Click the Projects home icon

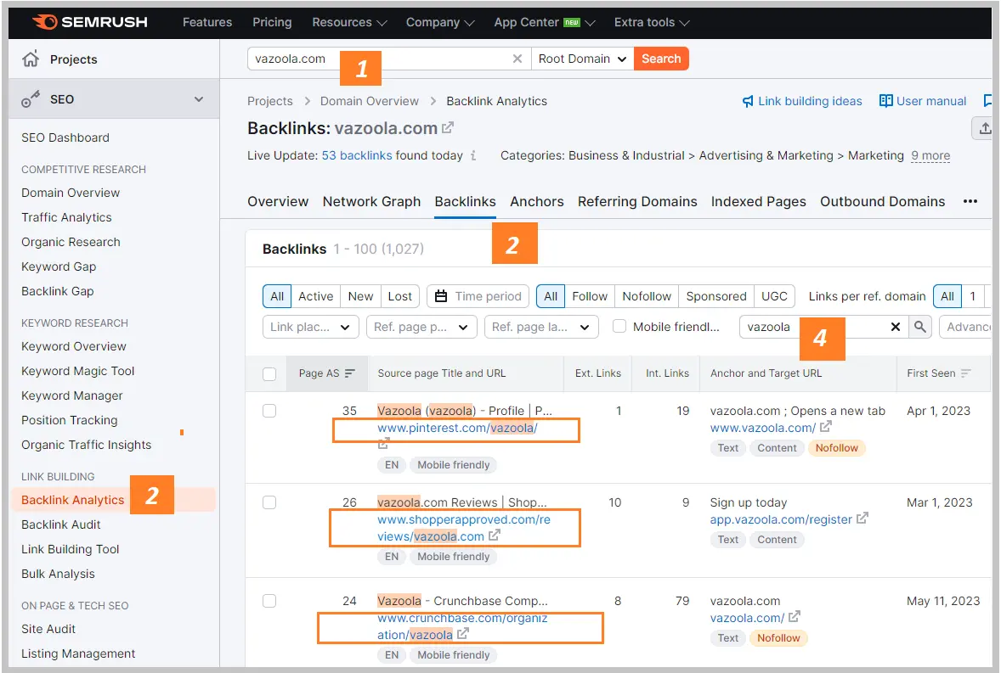(31, 59)
